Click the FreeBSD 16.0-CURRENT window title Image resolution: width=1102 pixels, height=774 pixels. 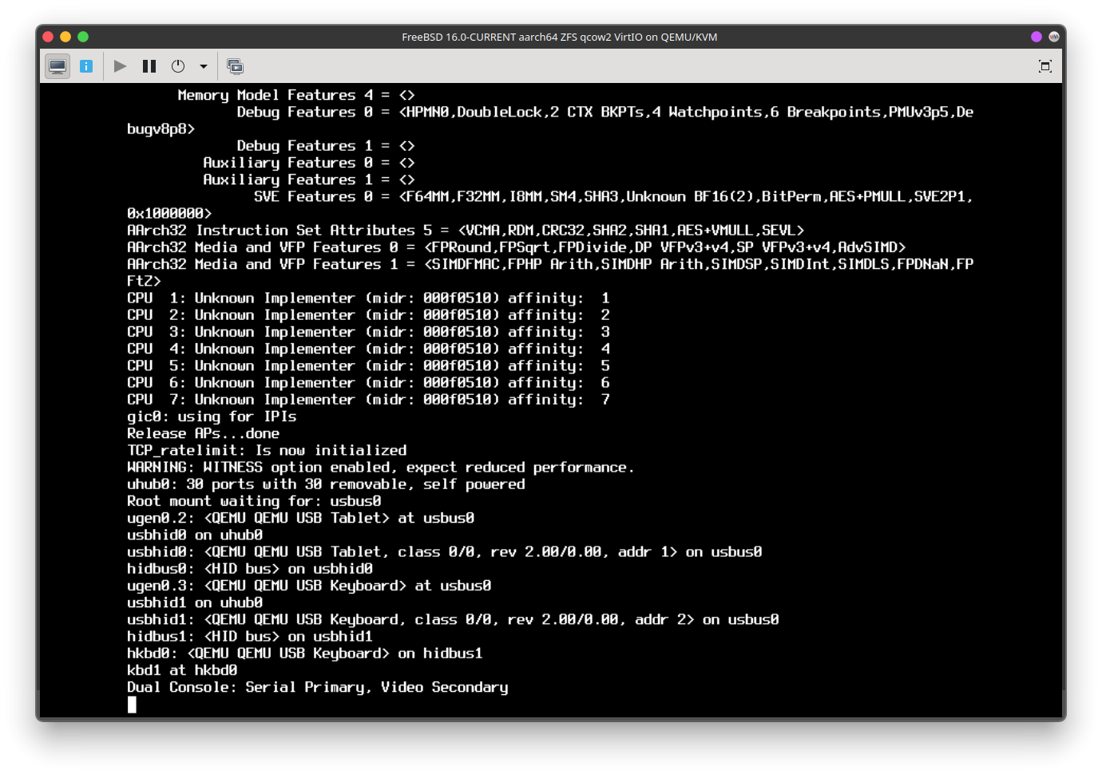click(559, 37)
